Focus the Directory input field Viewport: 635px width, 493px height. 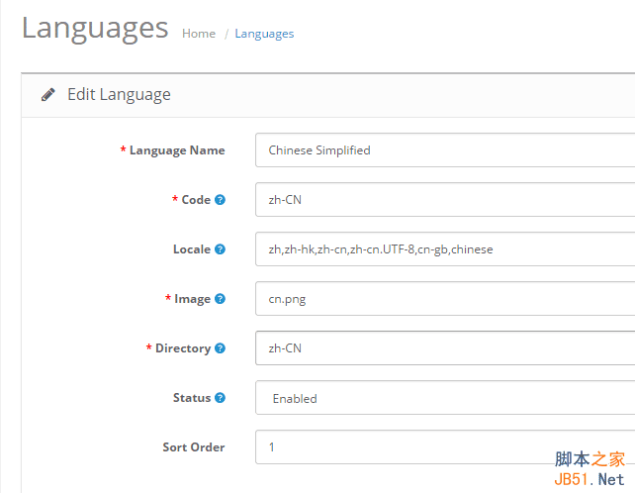pos(445,348)
